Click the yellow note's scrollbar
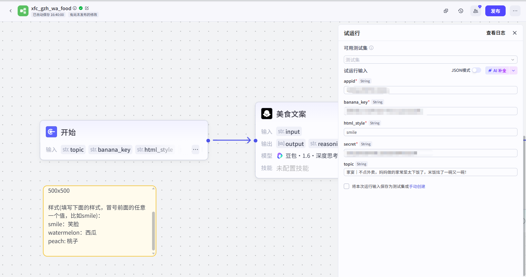Screen dimensions: 526x277 coord(153,231)
